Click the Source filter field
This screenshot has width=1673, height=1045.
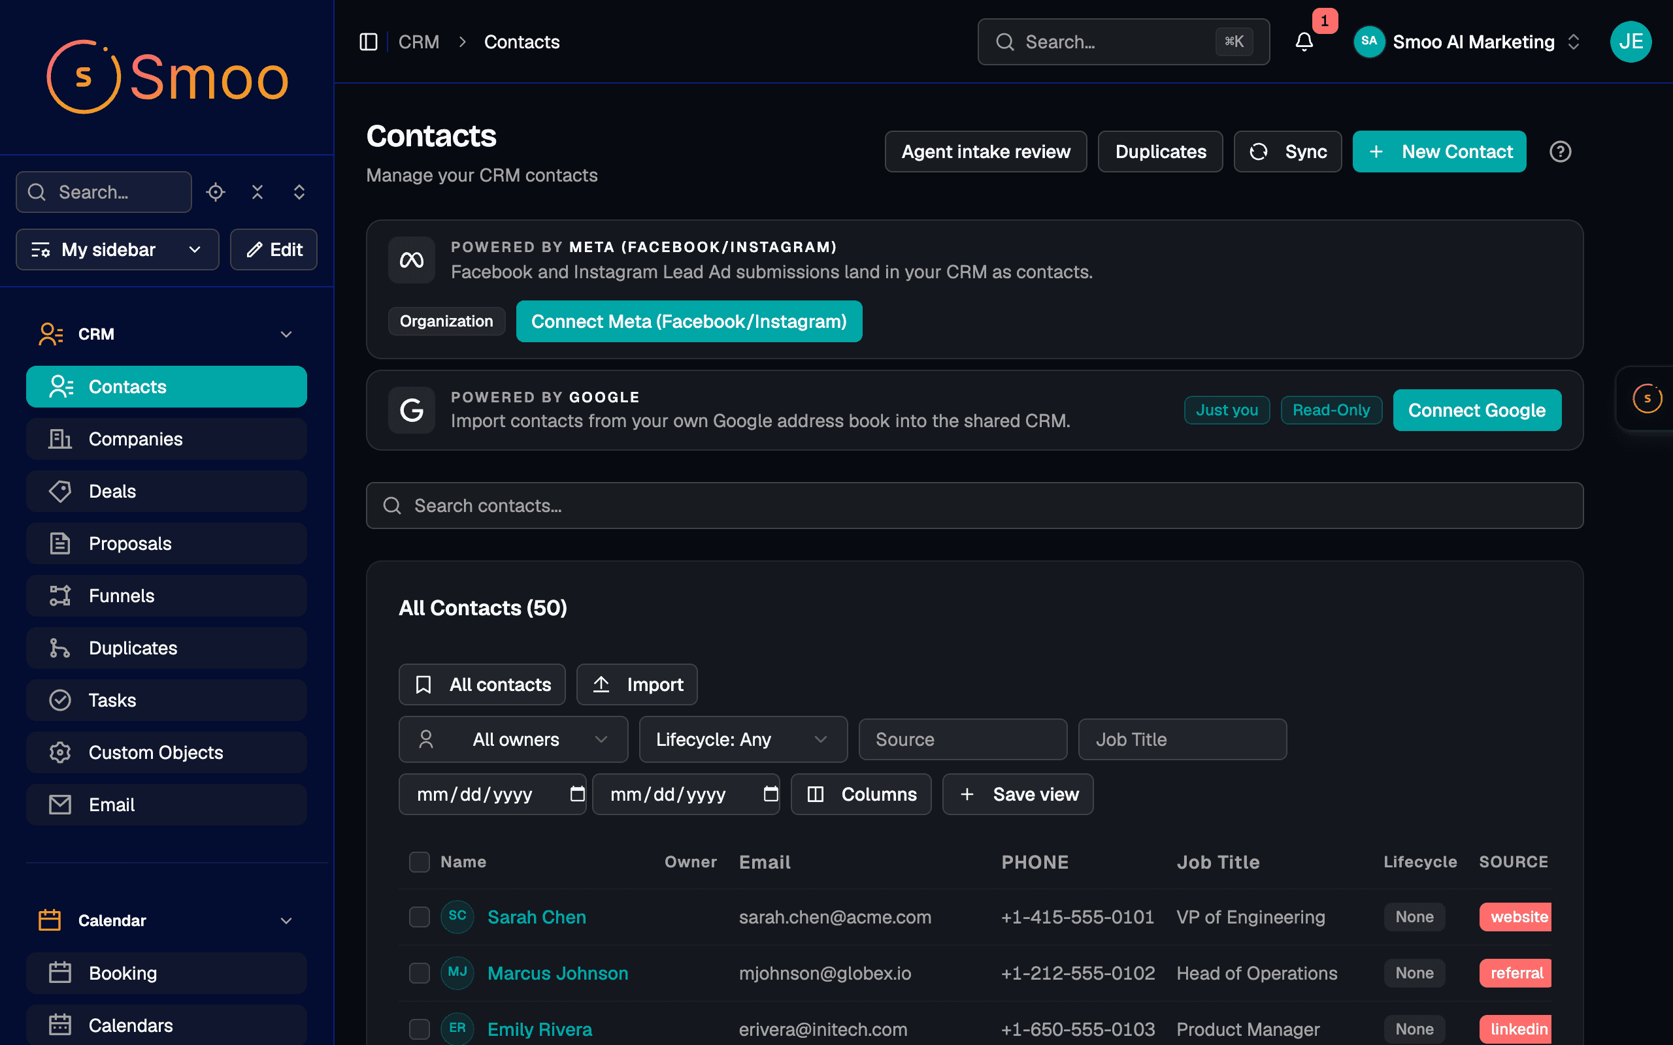[x=963, y=739]
